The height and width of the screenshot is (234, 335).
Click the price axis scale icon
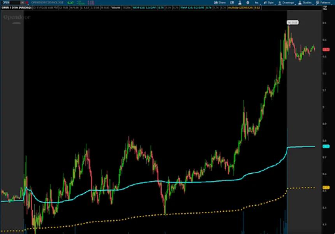pos(325,8)
